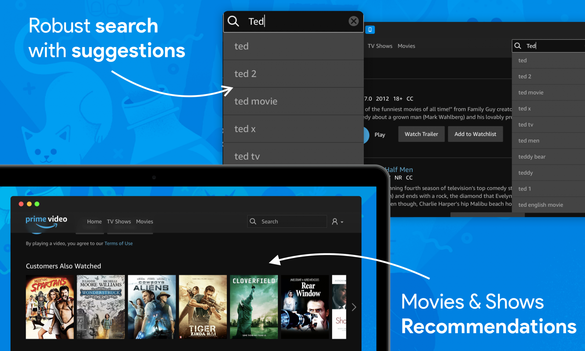Select 'teddy bear' suggestion

coord(548,157)
